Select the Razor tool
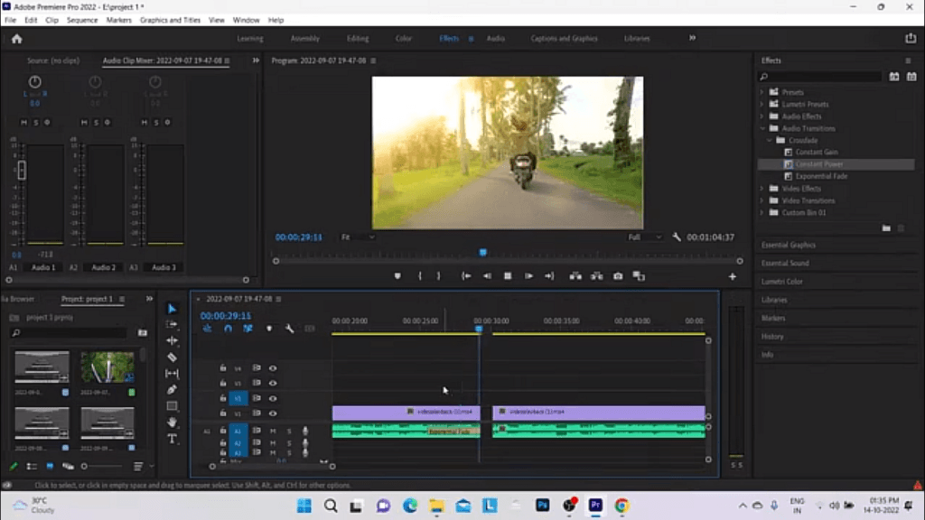This screenshot has width=925, height=520. click(x=172, y=357)
